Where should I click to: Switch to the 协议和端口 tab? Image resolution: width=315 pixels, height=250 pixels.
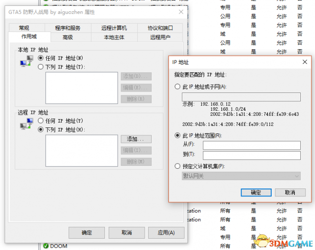pos(160,28)
